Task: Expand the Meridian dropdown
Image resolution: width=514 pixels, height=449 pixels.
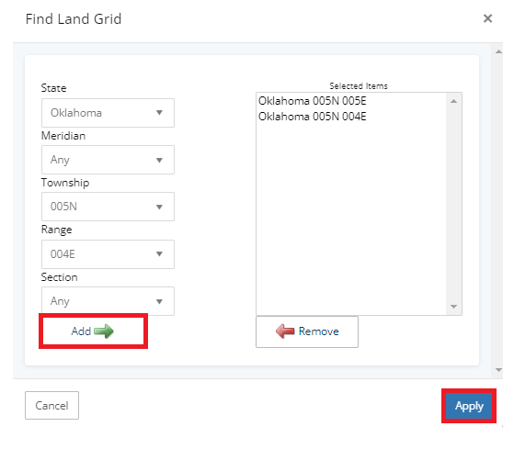Action: coord(108,160)
